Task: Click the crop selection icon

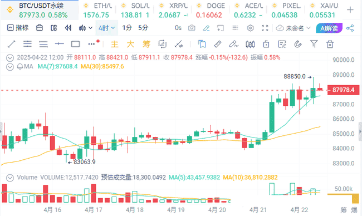Action: (220, 28)
